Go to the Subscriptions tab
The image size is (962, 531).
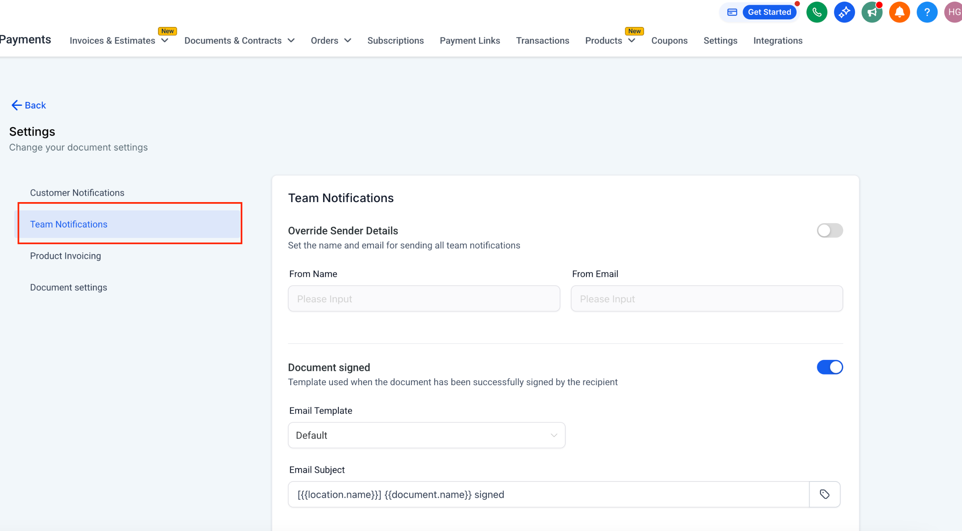tap(395, 41)
